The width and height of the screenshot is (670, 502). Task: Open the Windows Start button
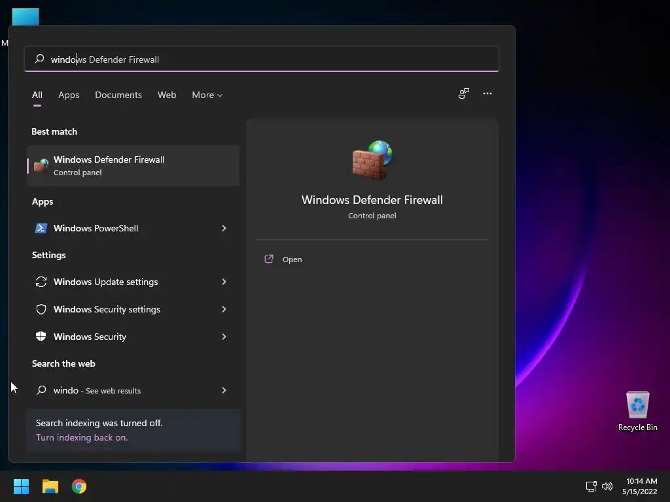[21, 486]
